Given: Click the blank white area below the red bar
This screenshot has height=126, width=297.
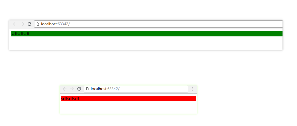Looking at the screenshot, I should click(x=128, y=107).
